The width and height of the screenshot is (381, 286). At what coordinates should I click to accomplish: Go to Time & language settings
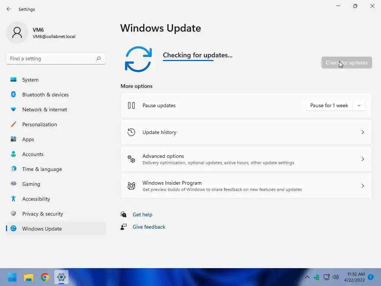click(56, 169)
